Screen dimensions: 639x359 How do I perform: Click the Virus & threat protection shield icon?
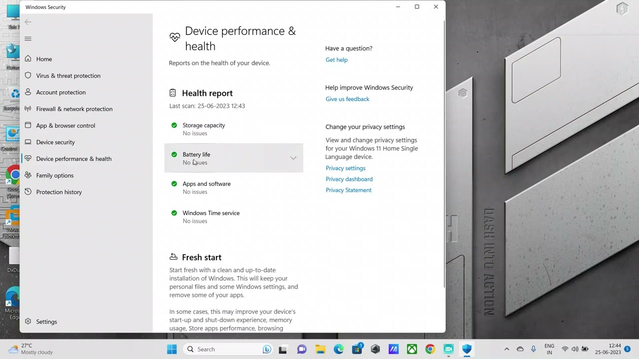pyautogui.click(x=28, y=76)
